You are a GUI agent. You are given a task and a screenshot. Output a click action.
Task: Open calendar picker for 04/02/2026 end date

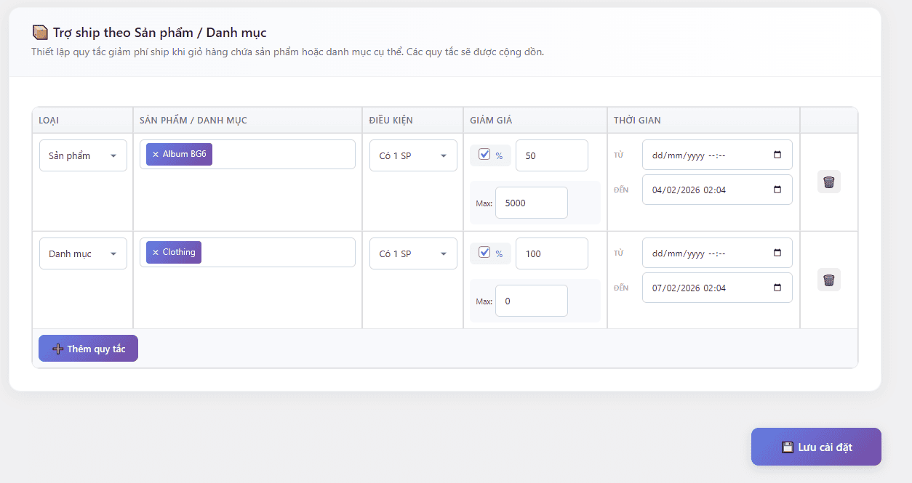tap(777, 190)
